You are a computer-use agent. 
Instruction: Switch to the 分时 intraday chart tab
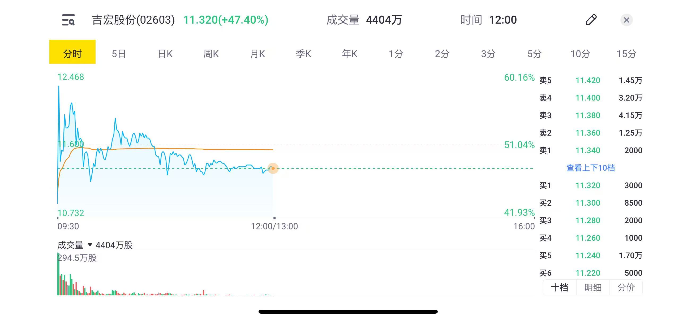pyautogui.click(x=72, y=54)
